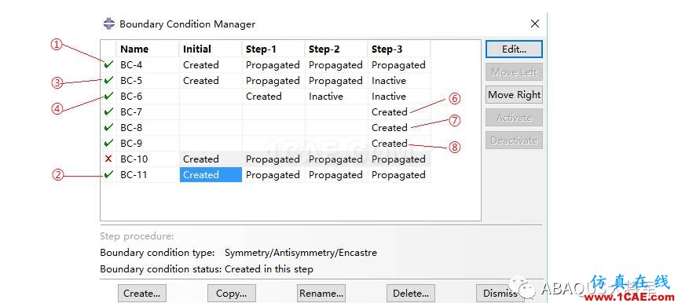
Task: Click the Rename... button
Action: click(321, 294)
